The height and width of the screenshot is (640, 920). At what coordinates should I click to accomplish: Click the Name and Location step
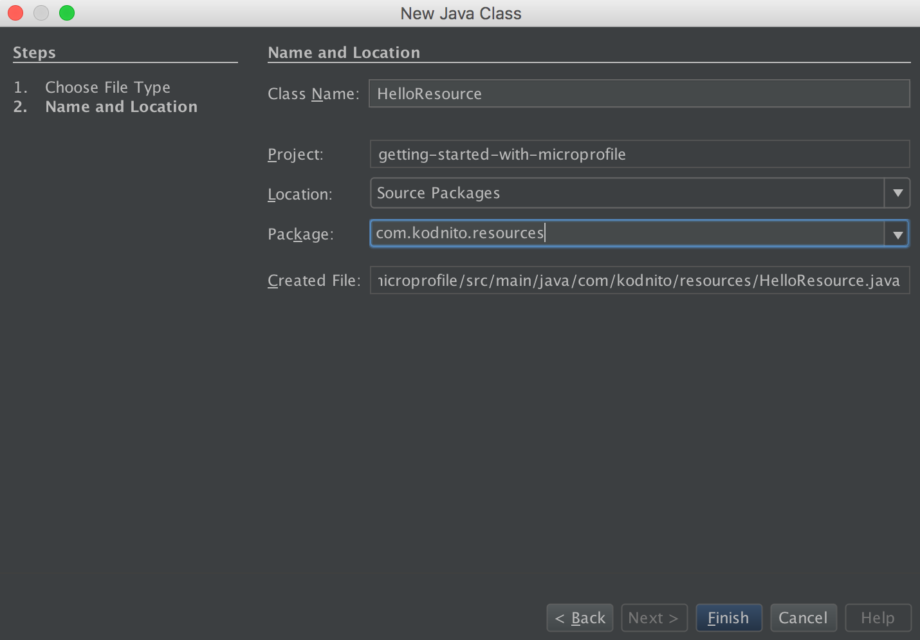(121, 107)
